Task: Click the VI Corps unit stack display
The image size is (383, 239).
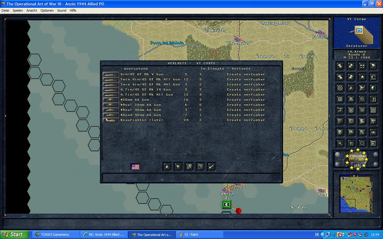Action: coord(356,33)
